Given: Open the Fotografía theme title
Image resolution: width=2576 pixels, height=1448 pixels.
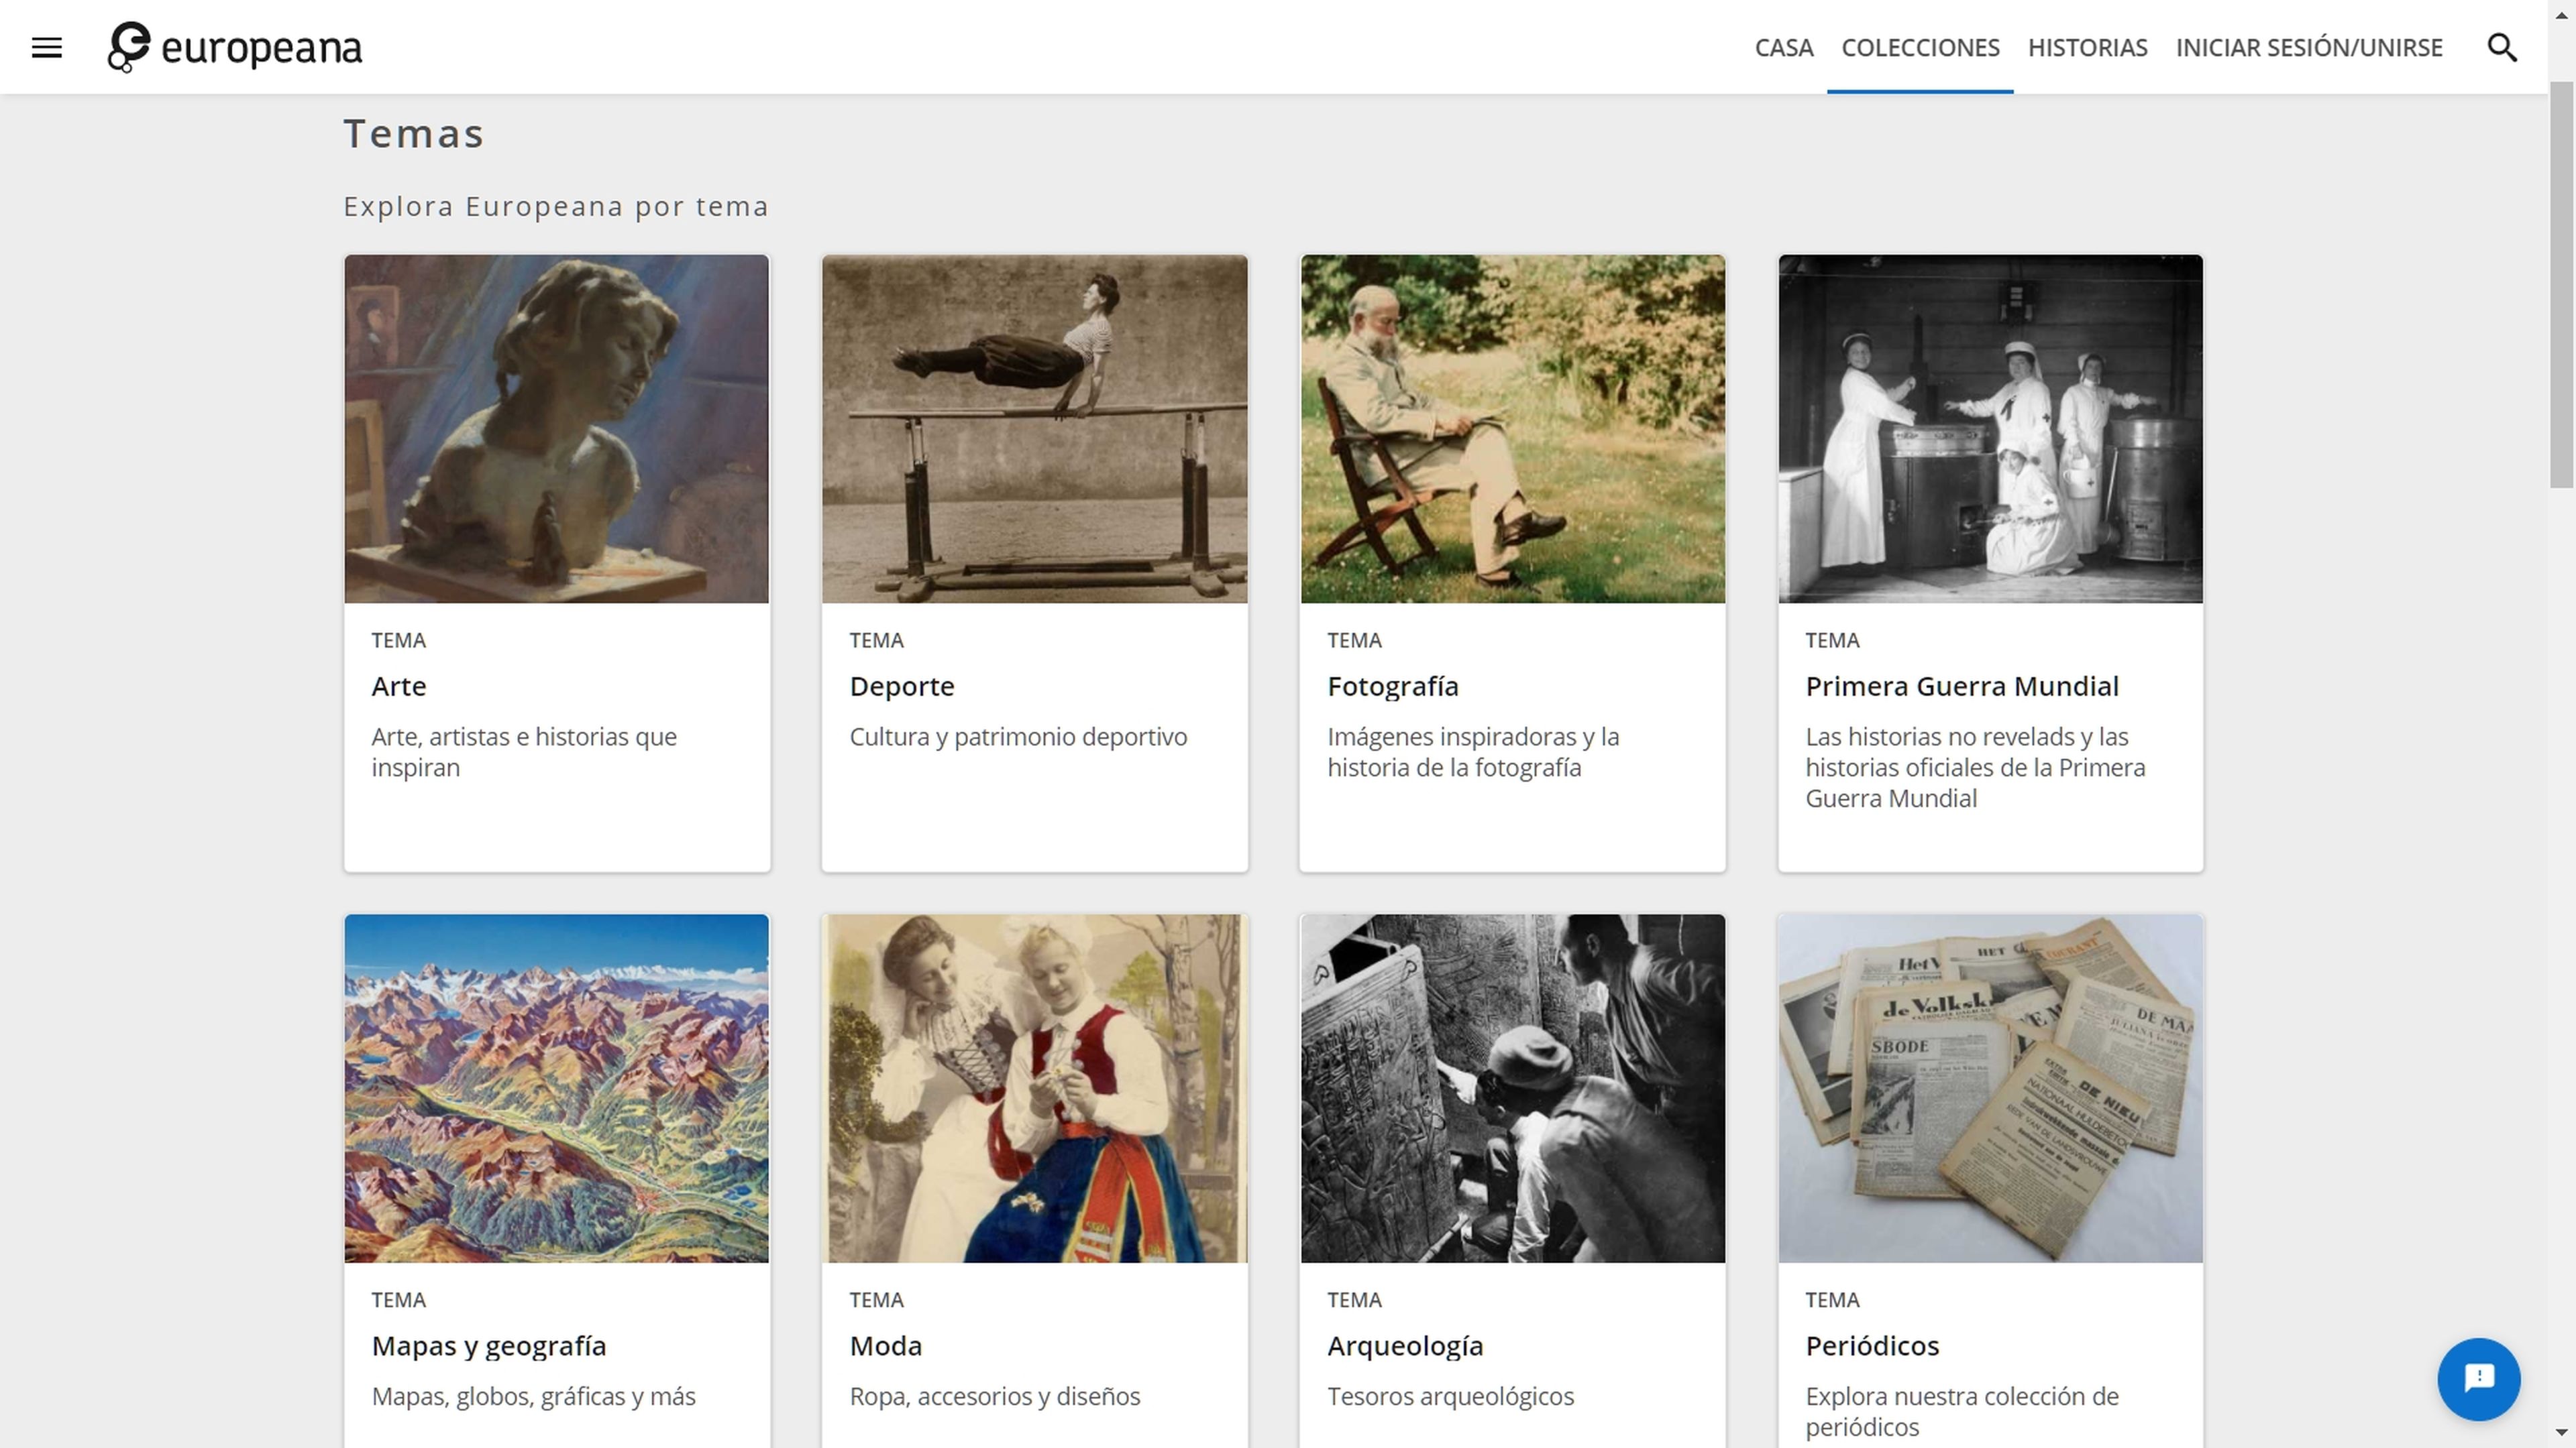Looking at the screenshot, I should point(1393,686).
